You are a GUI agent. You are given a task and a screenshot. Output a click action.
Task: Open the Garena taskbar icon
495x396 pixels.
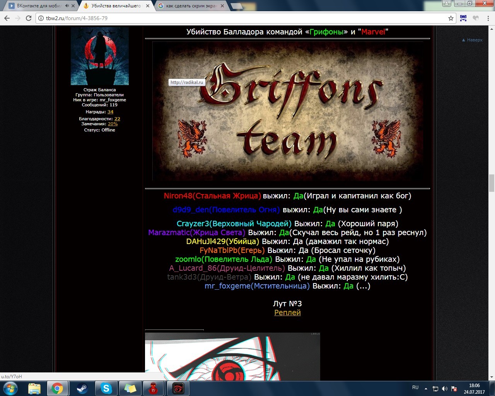pyautogui.click(x=178, y=388)
